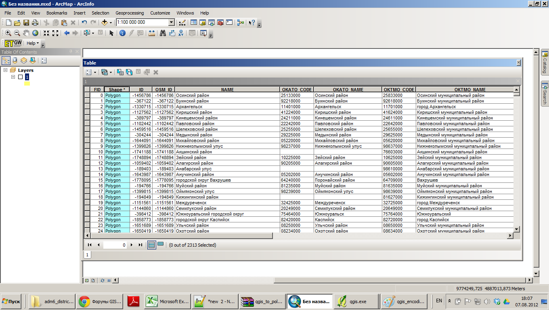The image size is (549, 310).
Task: Open the Go To XY tool
Action: pyautogui.click(x=181, y=33)
